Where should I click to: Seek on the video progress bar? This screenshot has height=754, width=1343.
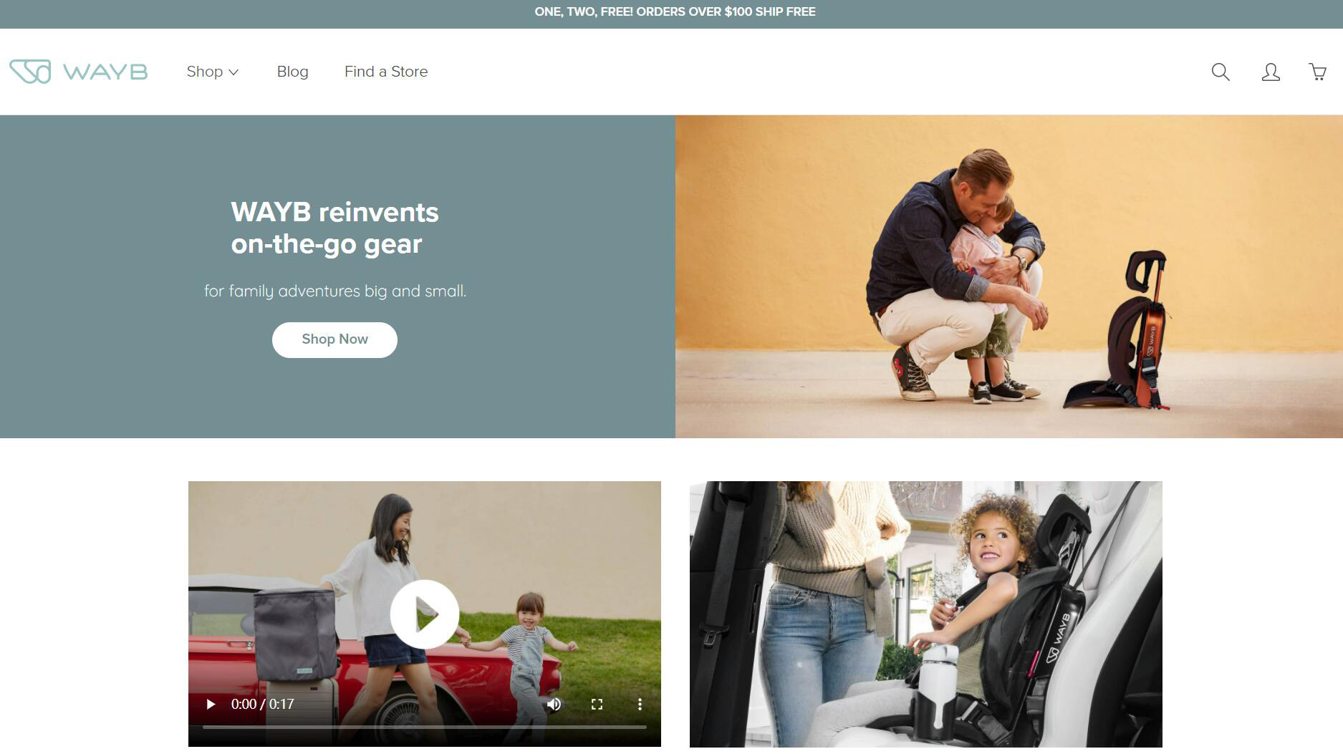click(x=425, y=727)
